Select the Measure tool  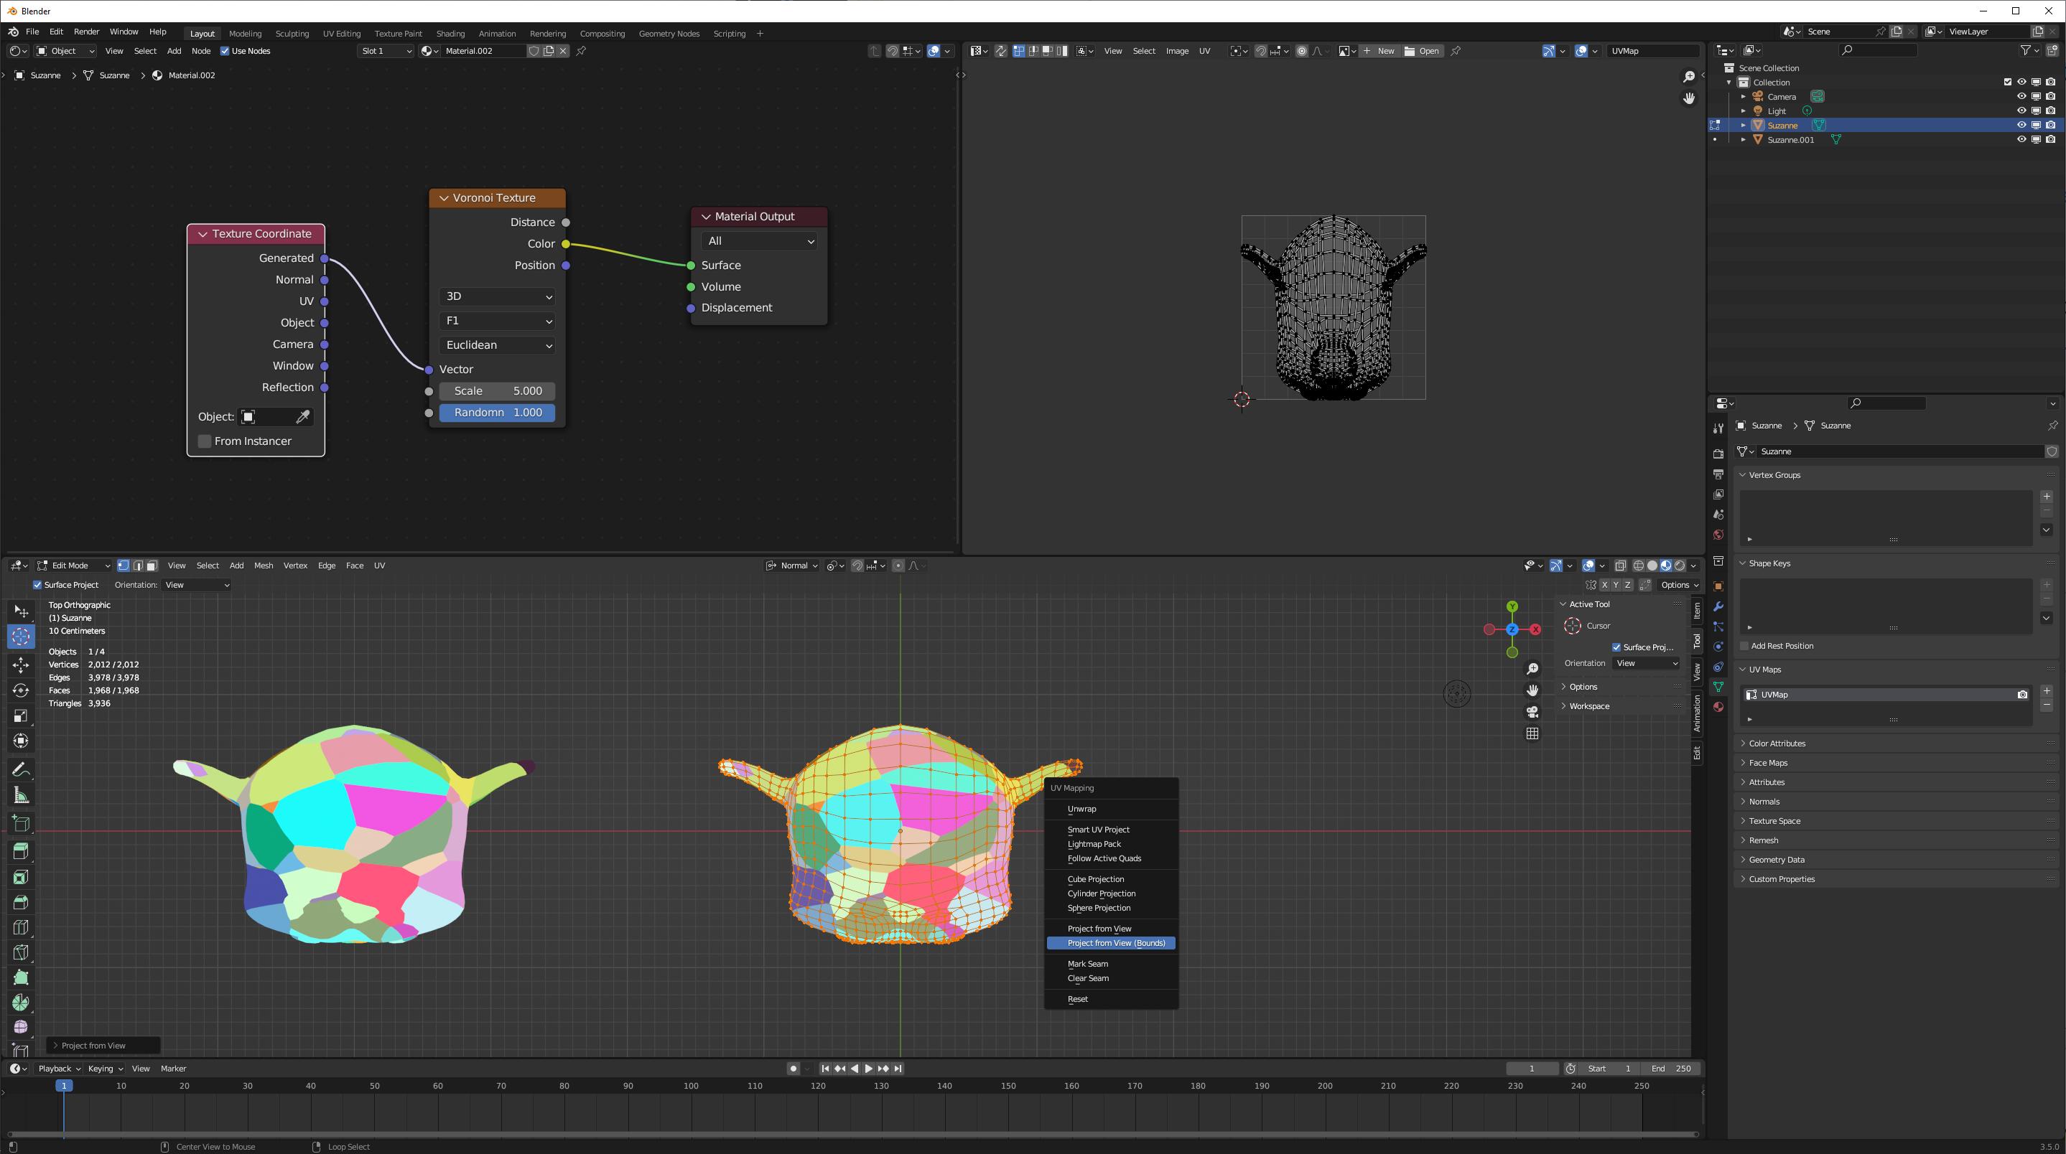point(21,795)
